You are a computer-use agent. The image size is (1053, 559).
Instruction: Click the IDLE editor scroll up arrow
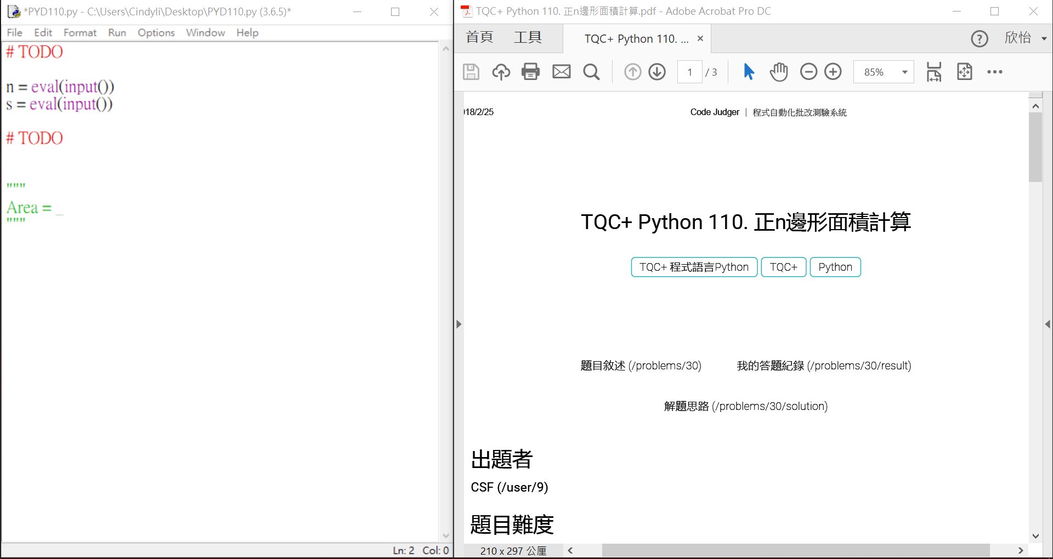[x=446, y=49]
